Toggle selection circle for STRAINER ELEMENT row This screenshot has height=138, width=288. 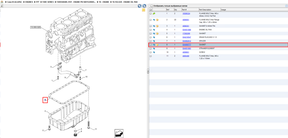point(151,49)
